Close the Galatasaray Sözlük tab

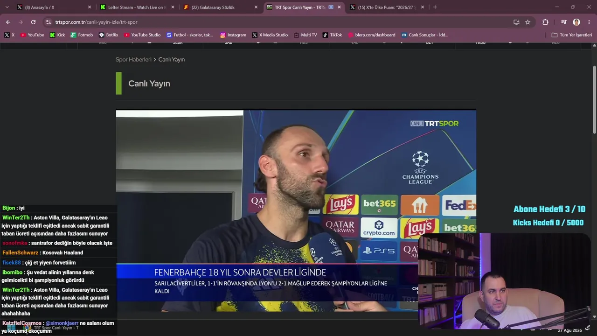point(256,7)
